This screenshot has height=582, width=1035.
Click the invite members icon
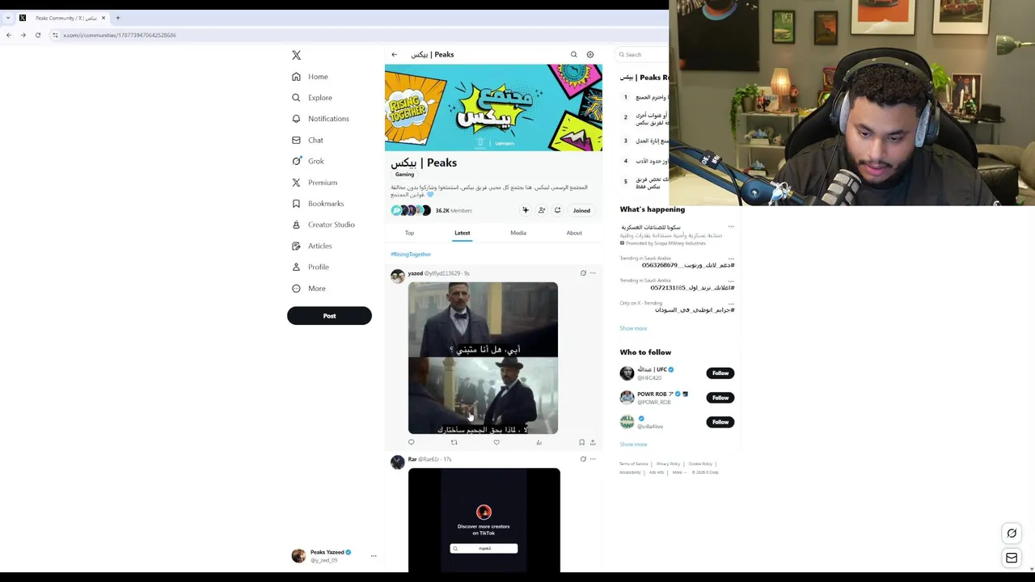542,210
